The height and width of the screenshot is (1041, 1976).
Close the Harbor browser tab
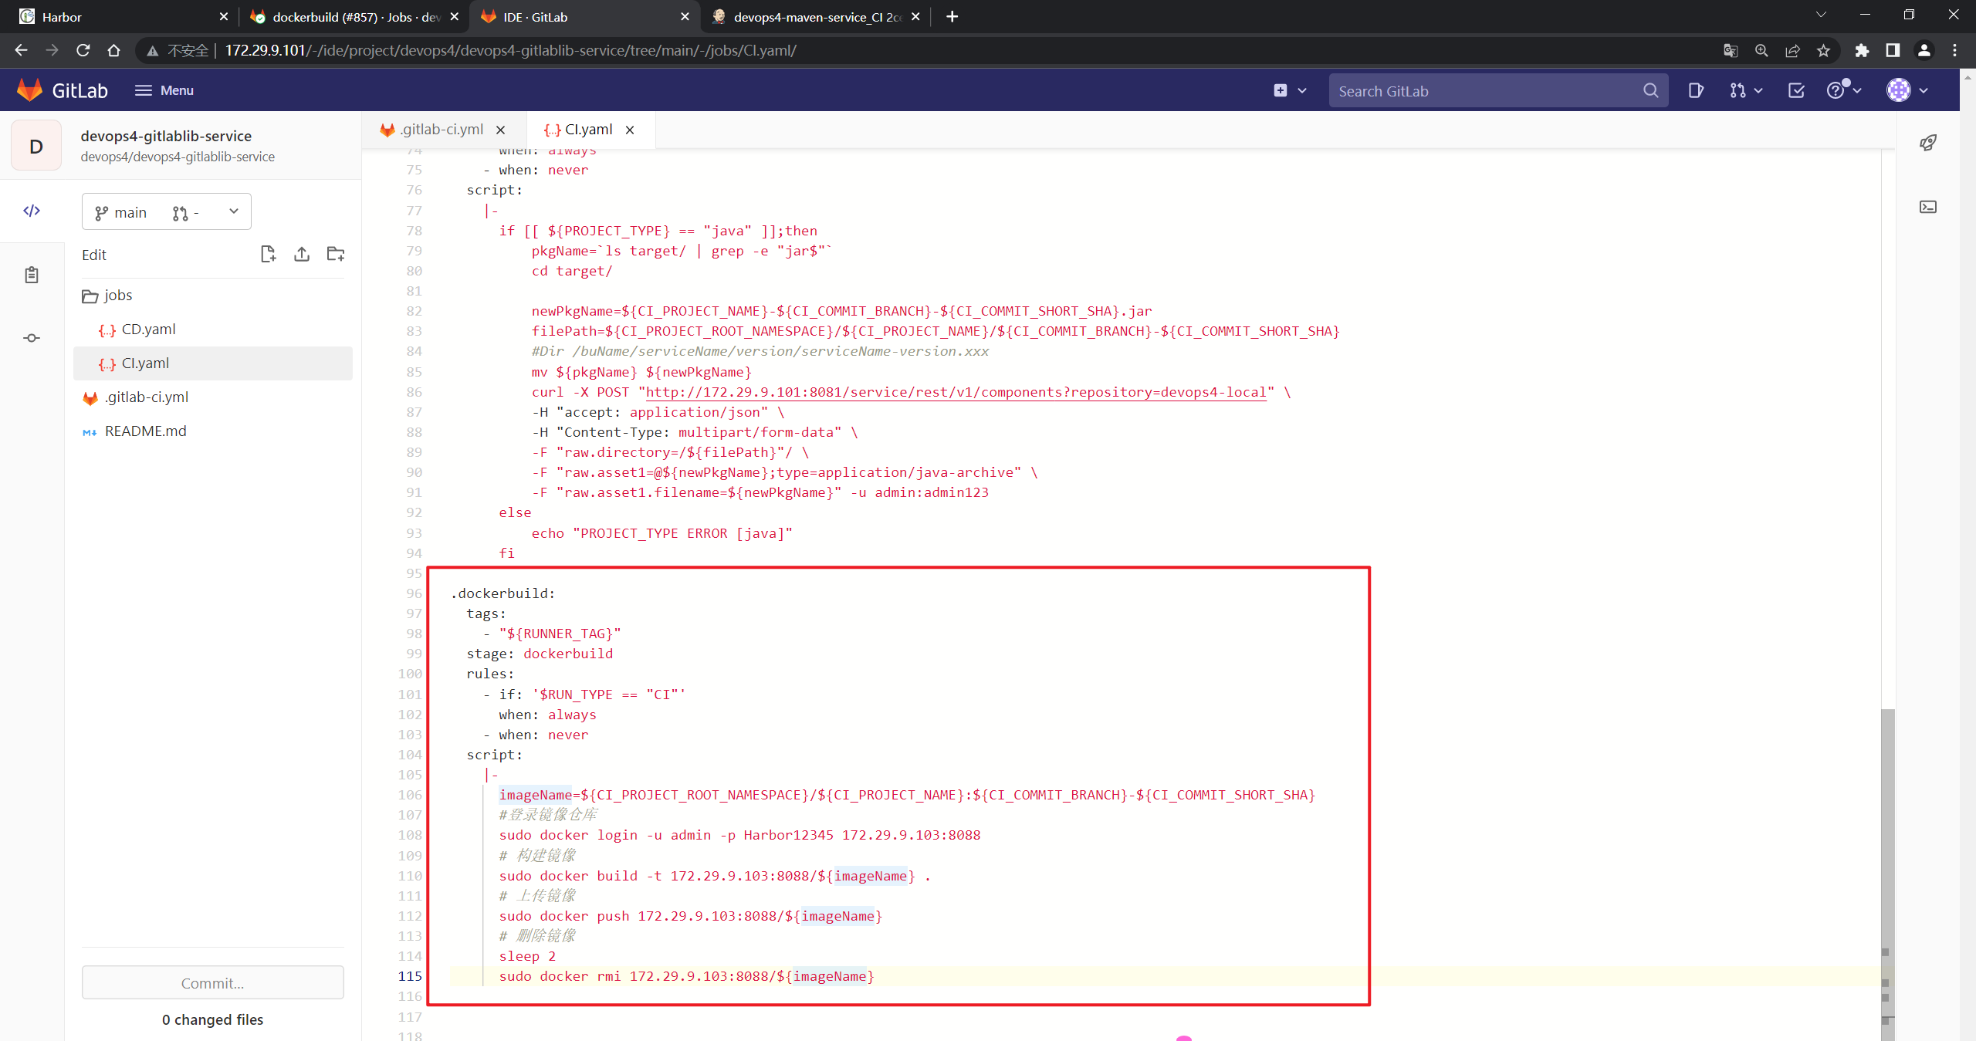pyautogui.click(x=224, y=16)
